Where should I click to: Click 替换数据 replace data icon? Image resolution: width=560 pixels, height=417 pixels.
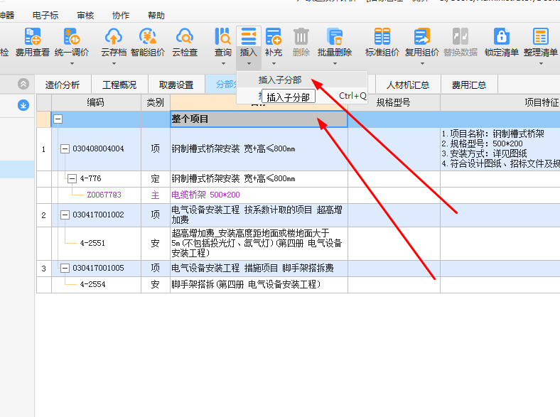[461, 36]
